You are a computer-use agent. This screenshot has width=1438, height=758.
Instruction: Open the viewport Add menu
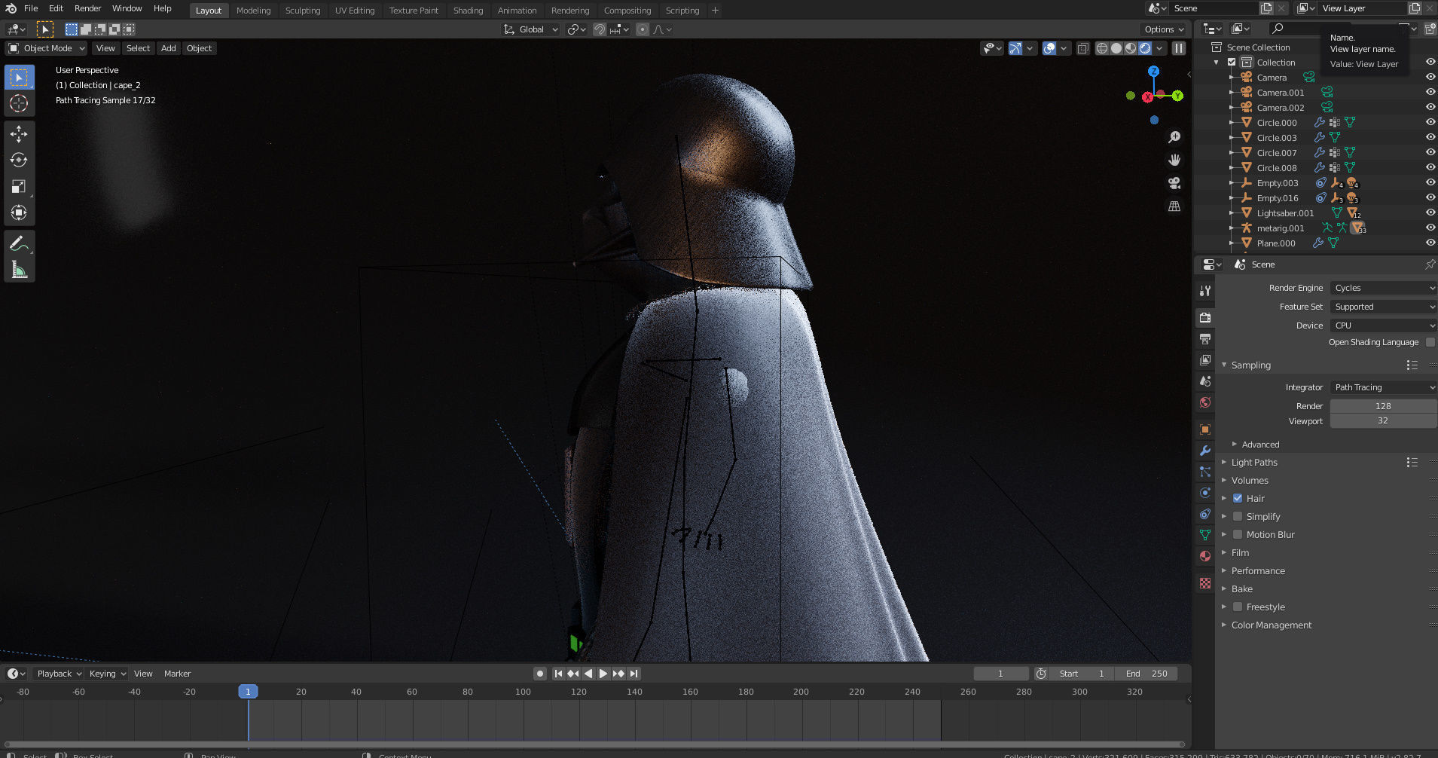point(168,48)
